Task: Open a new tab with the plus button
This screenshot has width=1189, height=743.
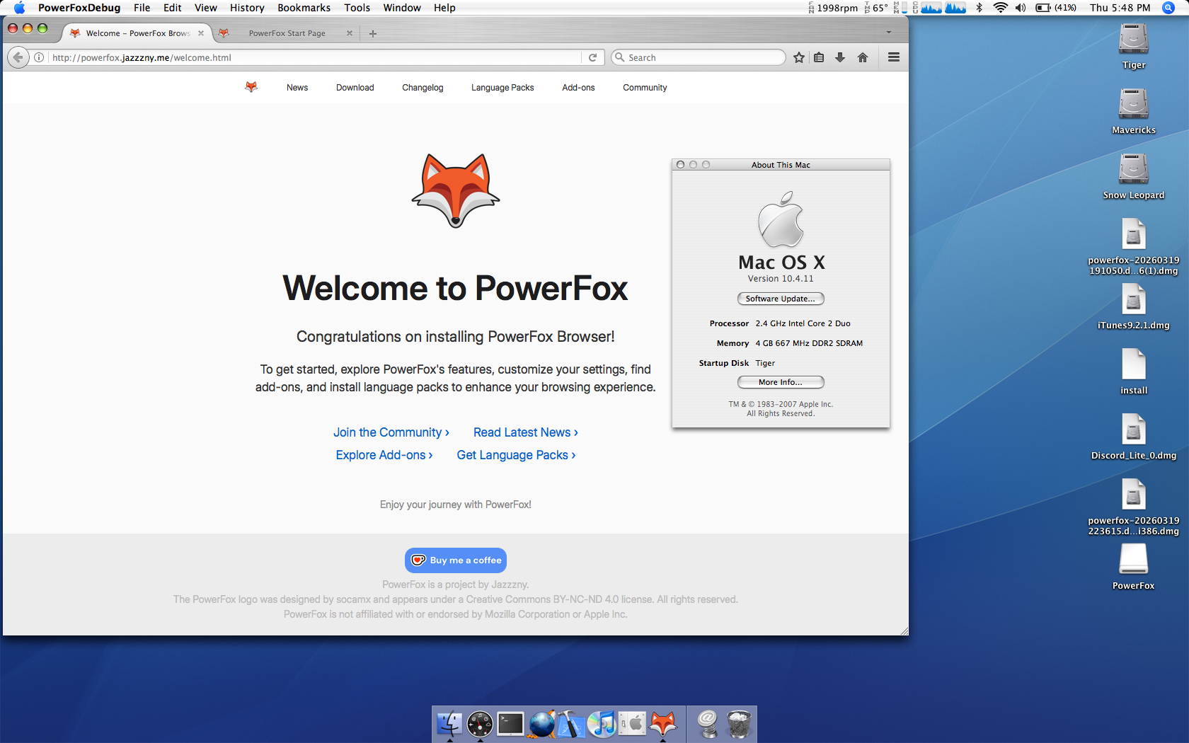Action: [373, 33]
